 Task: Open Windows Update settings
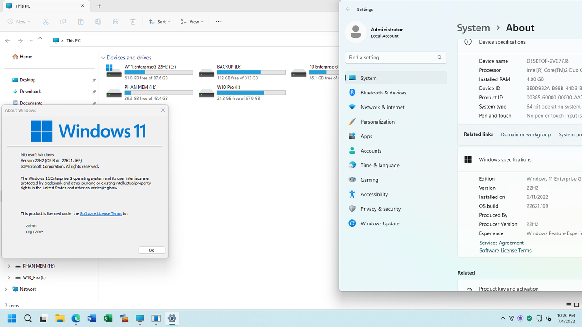tap(396, 223)
